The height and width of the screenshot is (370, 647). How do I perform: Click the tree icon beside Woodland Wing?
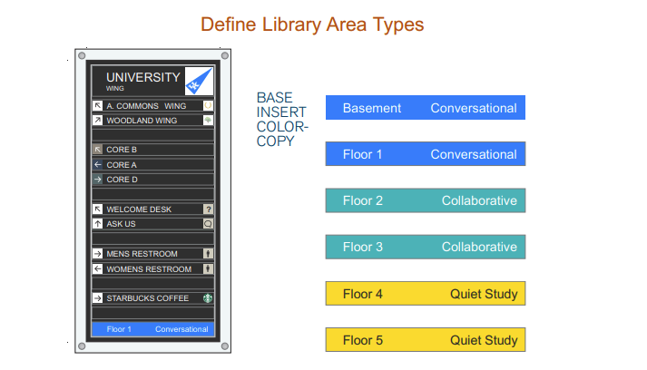click(x=208, y=120)
